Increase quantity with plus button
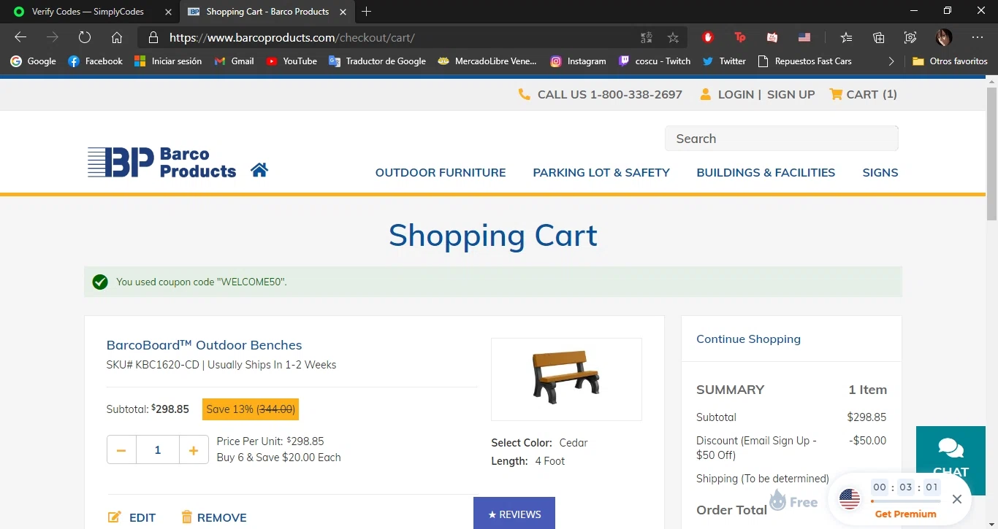This screenshot has height=529, width=998. 194,450
